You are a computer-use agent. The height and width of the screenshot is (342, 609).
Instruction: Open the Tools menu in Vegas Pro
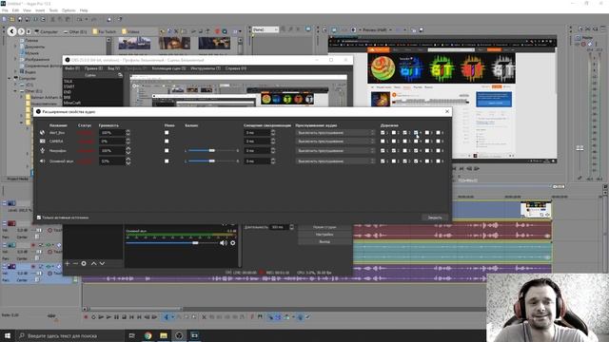53,10
